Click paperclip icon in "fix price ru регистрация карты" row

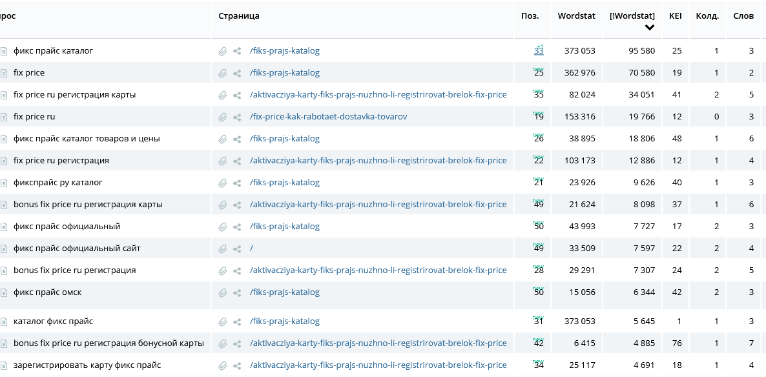click(223, 95)
